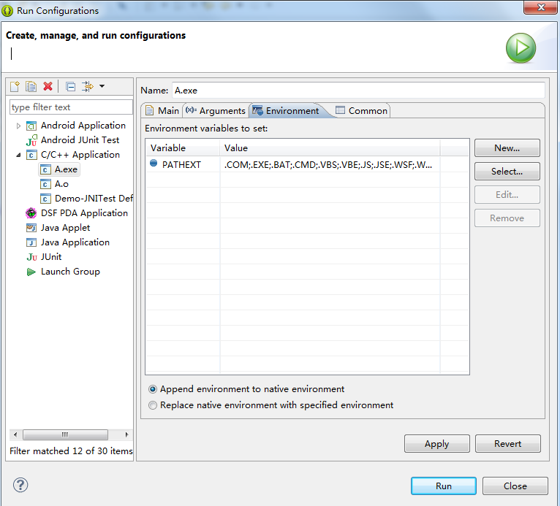560x506 pixels.
Task: Select DSF PDA Application tree item
Action: [77, 213]
